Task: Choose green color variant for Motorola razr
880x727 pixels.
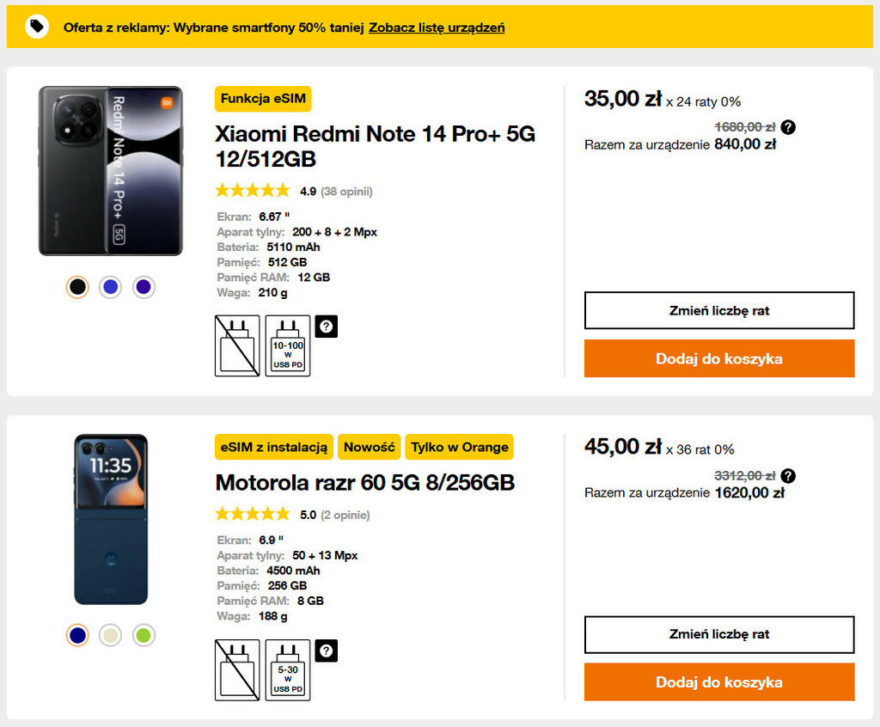Action: point(144,635)
